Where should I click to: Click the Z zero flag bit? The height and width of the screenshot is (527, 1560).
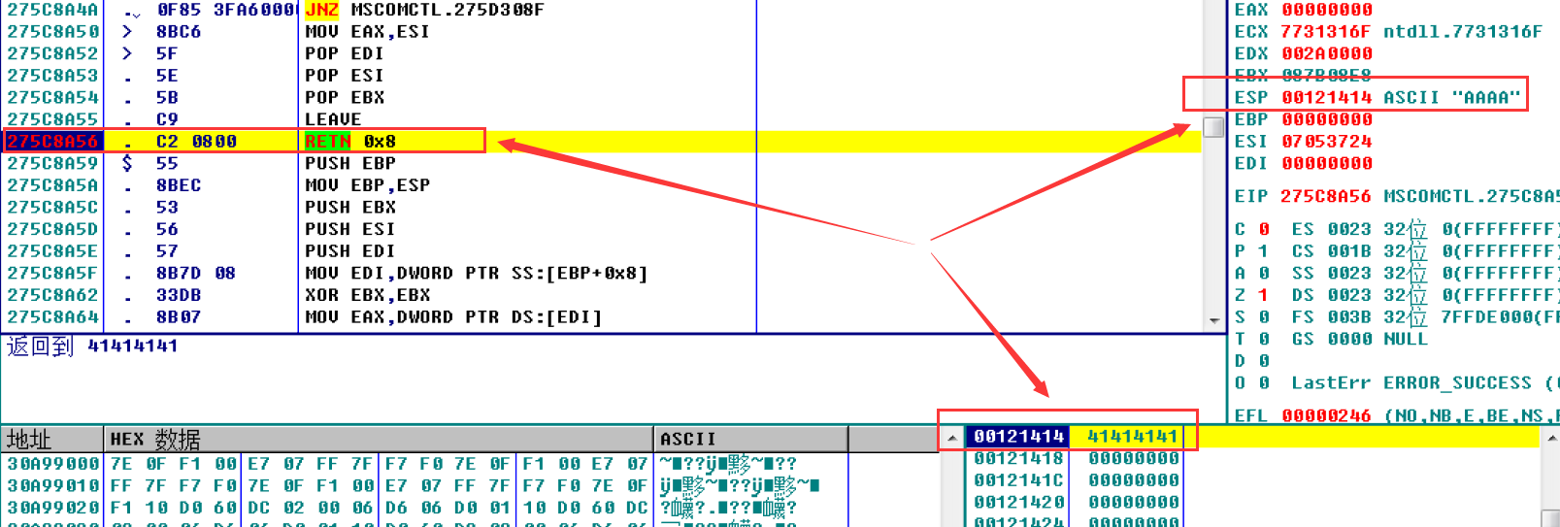[x=1264, y=295]
